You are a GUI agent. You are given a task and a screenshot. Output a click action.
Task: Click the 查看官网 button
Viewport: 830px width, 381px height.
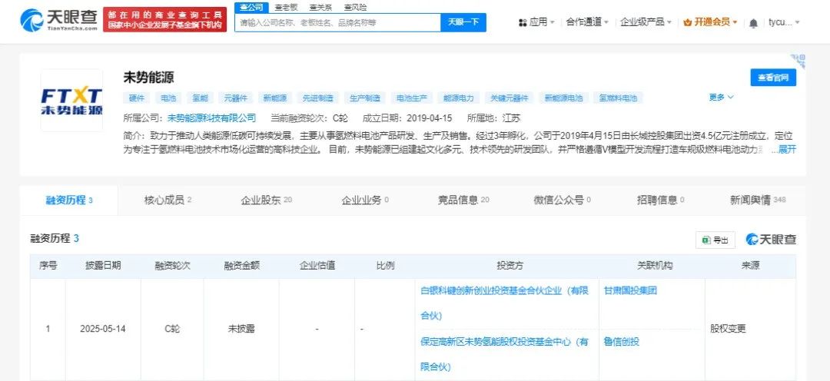773,78
